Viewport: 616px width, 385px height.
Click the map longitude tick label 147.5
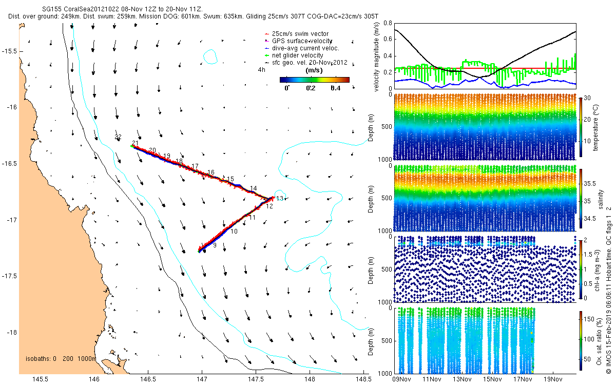pos(256,379)
